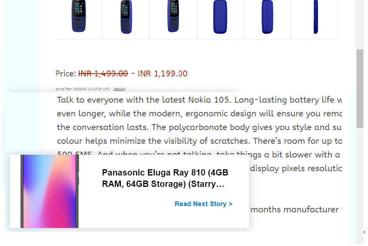The height and width of the screenshot is (246, 368).
Task: Click the scrollbar track below the thumb
Action: pos(360,176)
